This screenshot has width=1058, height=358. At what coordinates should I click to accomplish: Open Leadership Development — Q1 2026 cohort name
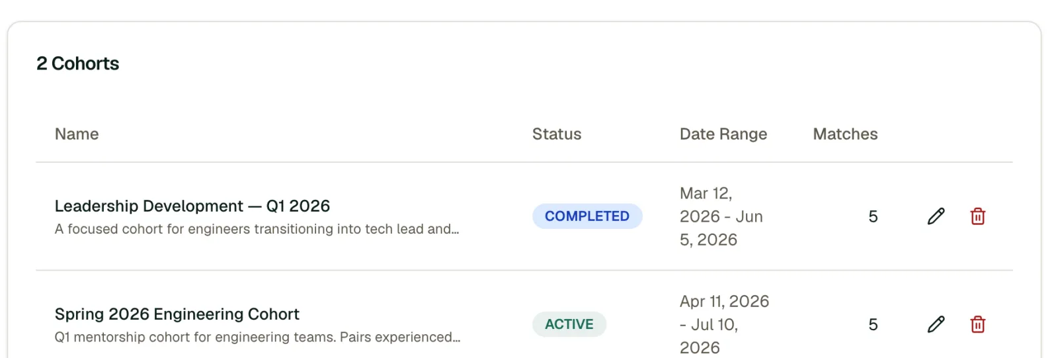pos(192,206)
